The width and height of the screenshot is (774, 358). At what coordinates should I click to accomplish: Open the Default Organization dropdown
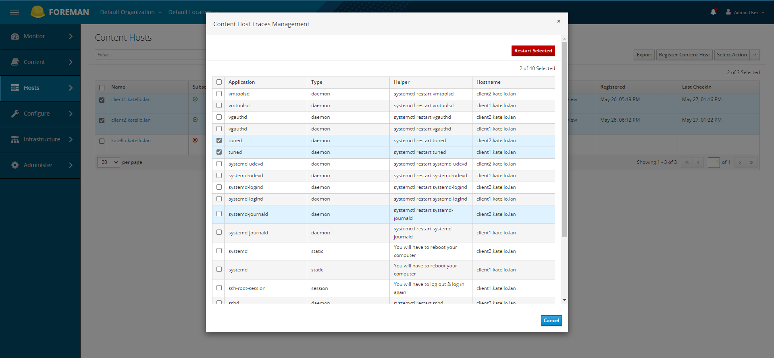point(131,12)
